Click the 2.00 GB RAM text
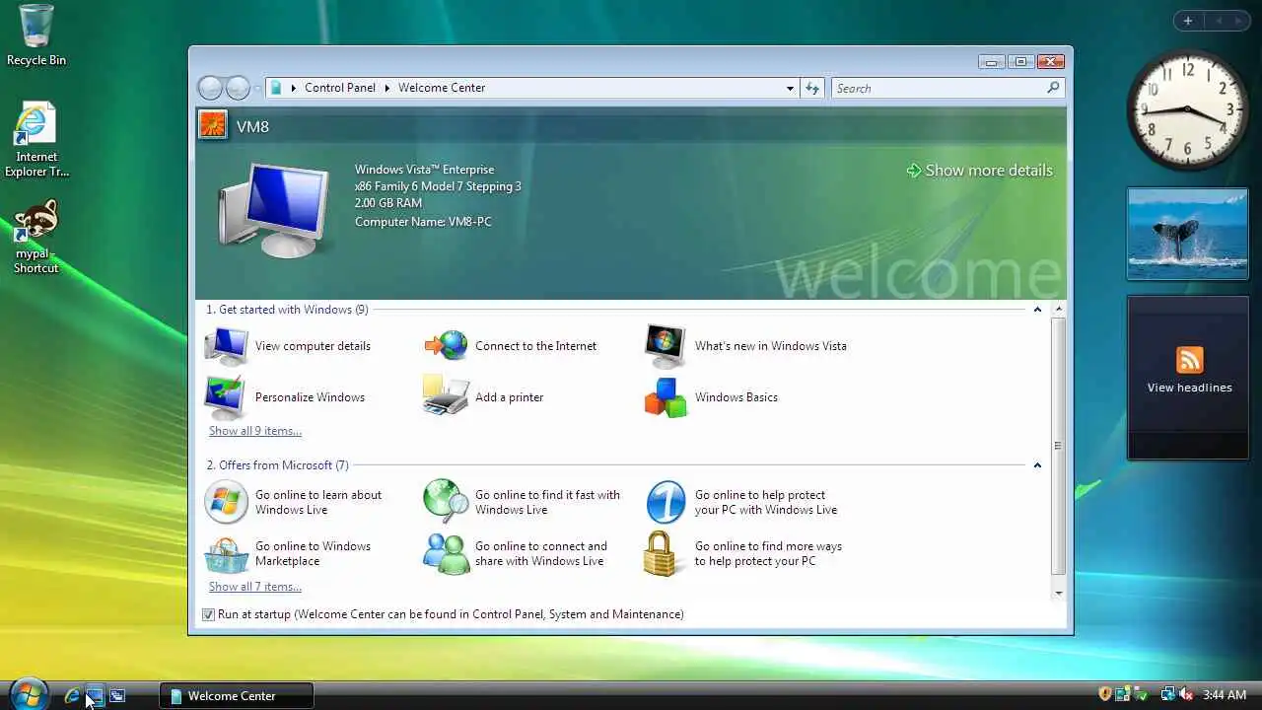This screenshot has height=710, width=1262. [x=388, y=203]
